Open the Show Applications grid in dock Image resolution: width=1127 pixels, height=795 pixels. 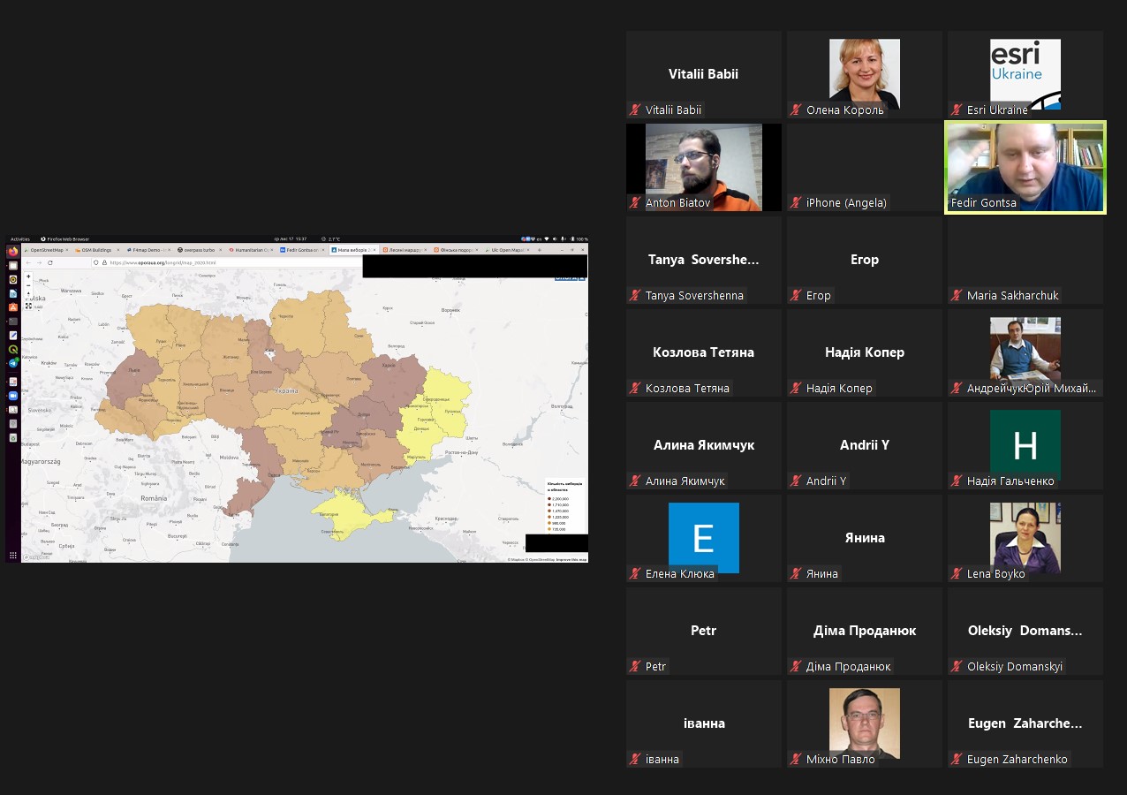13,556
